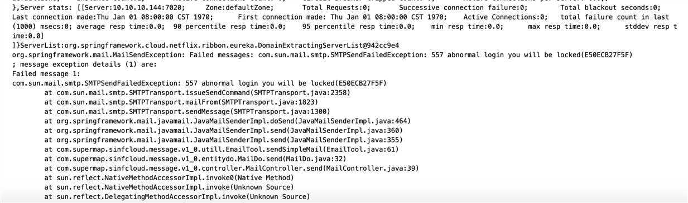Click JavaMailSenderImpl.send line 355 frame
688x203 pixels.
[223, 140]
